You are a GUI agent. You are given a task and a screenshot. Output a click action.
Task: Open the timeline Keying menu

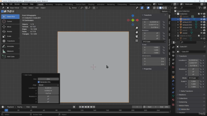21,107
